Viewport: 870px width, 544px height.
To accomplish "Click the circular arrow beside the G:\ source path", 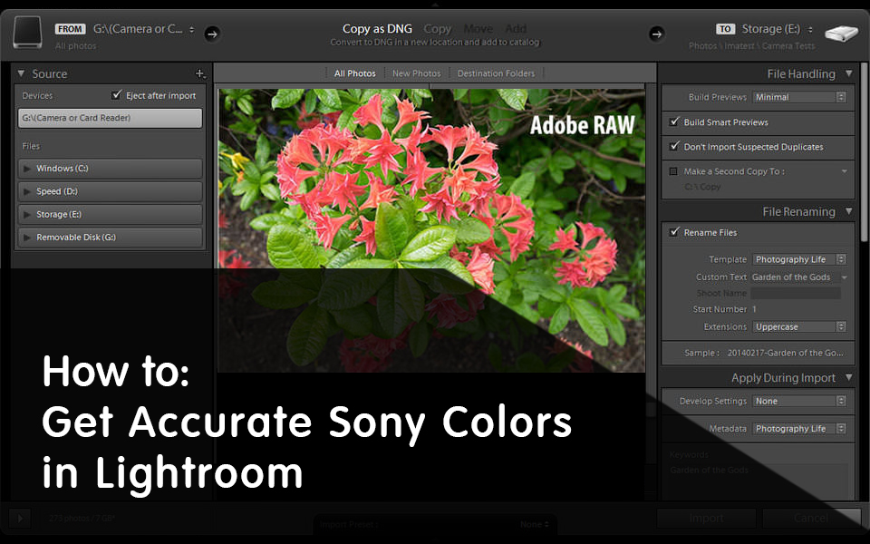I will pyautogui.click(x=212, y=34).
